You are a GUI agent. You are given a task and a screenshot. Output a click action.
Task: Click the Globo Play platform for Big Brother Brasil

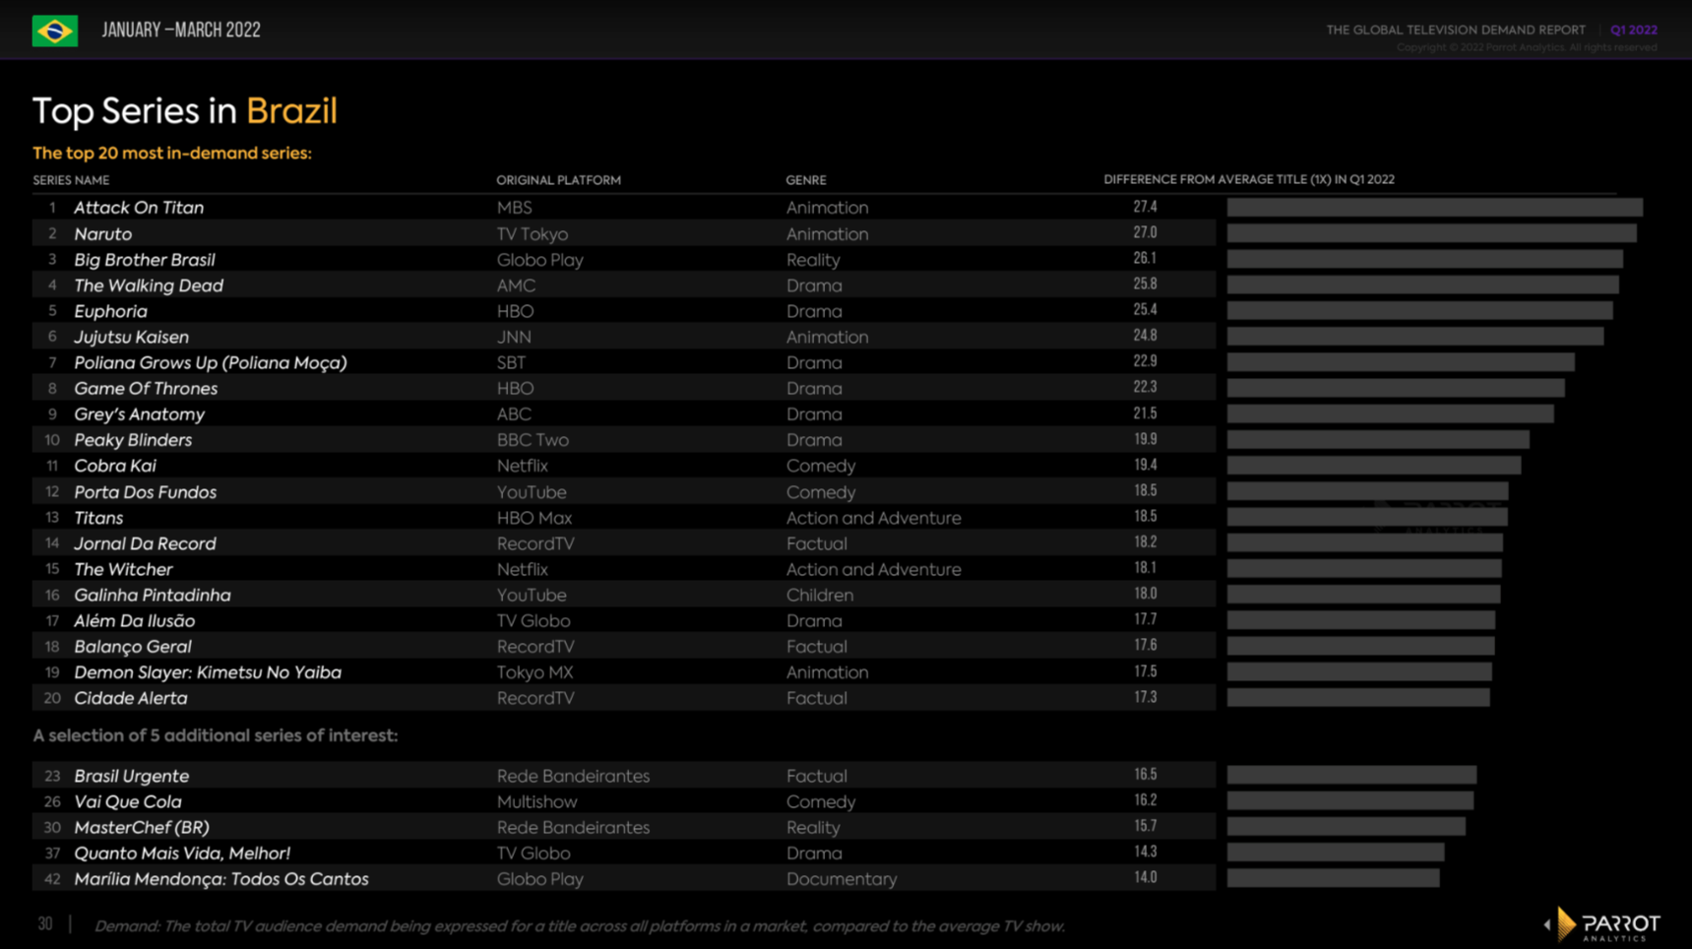540,260
